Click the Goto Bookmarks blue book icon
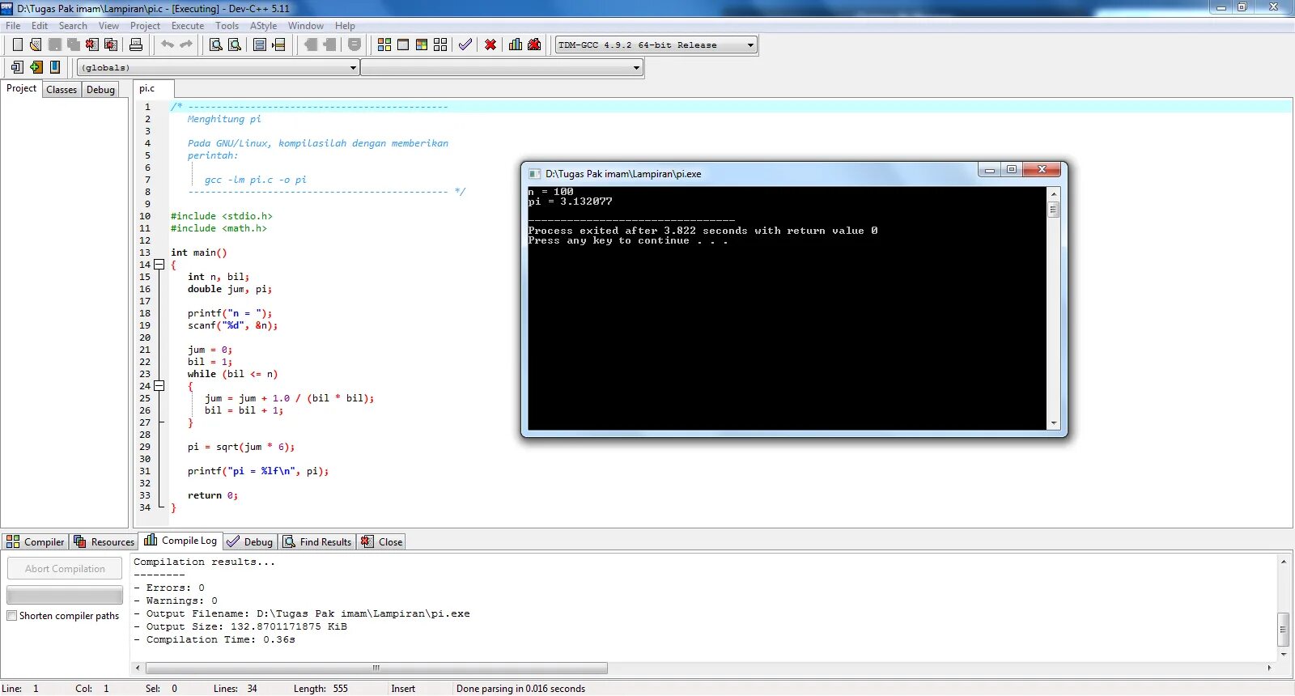Screen dimensions: 1295x696 coord(55,67)
